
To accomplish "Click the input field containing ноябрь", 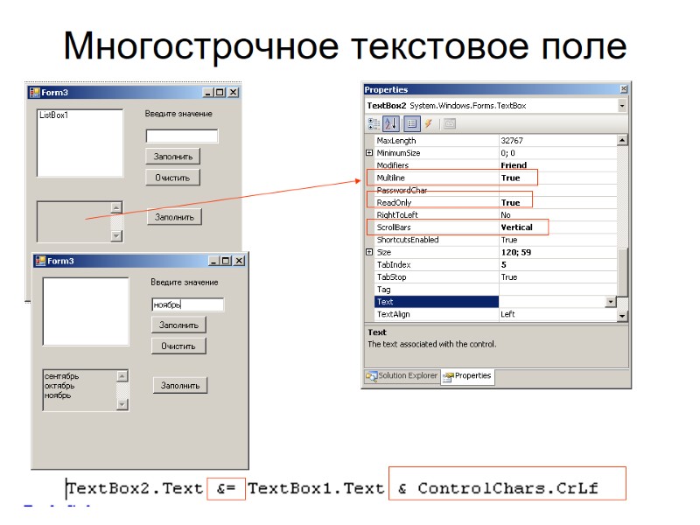I will coord(187,304).
